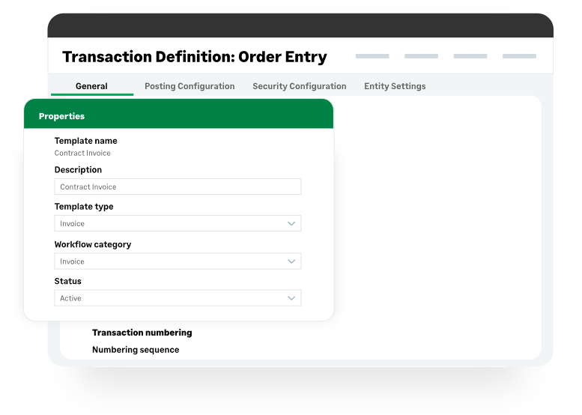This screenshot has height=415, width=582.
Task: Expand the Workflow category dropdown chevron
Action: click(x=291, y=261)
